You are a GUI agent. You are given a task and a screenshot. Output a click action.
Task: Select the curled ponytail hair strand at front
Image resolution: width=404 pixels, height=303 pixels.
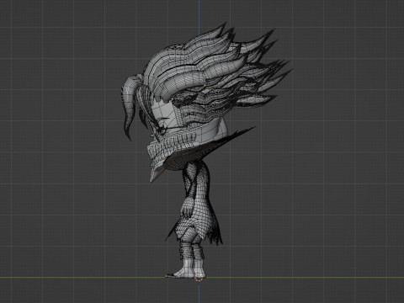pos(130,104)
